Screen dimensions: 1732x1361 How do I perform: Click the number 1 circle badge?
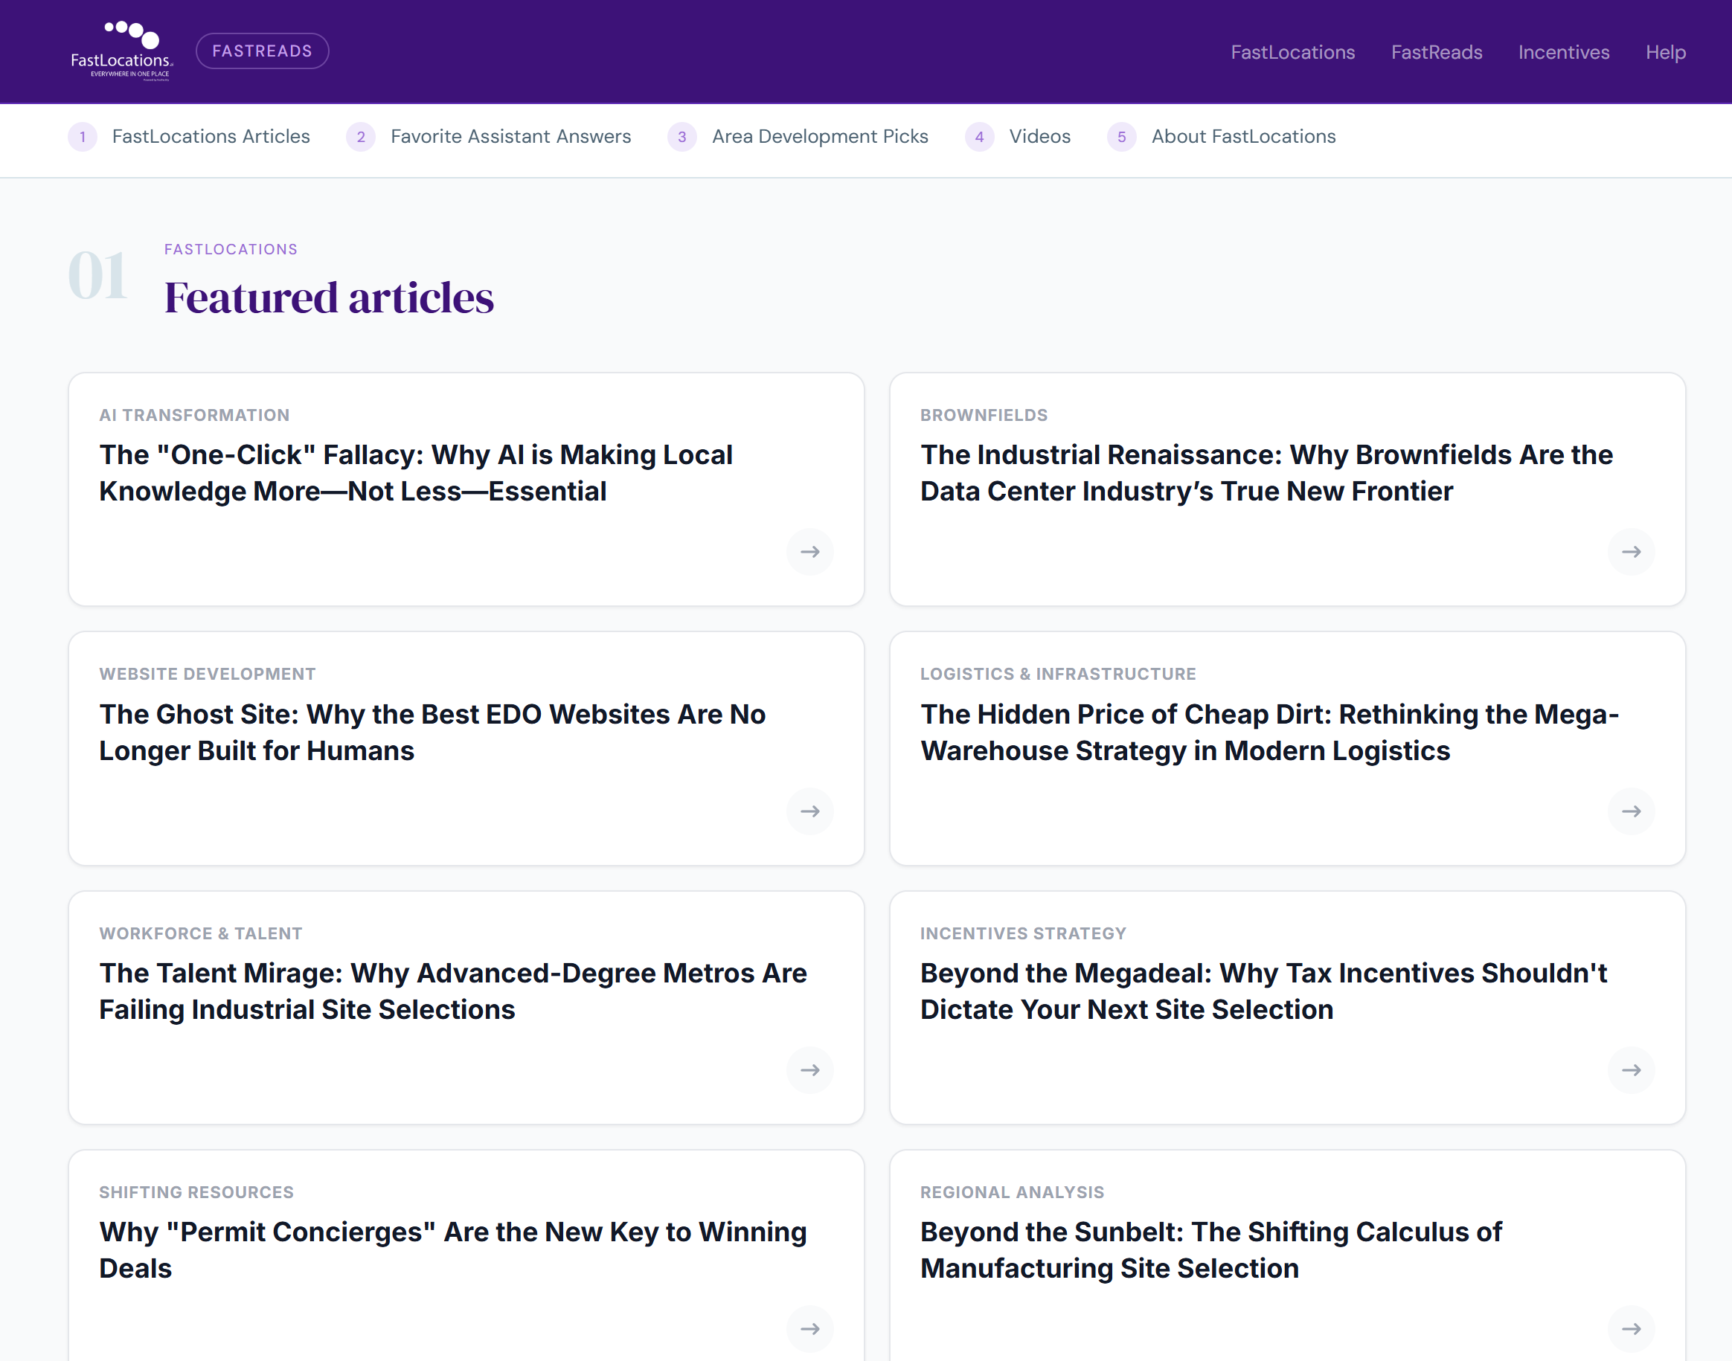coord(83,137)
